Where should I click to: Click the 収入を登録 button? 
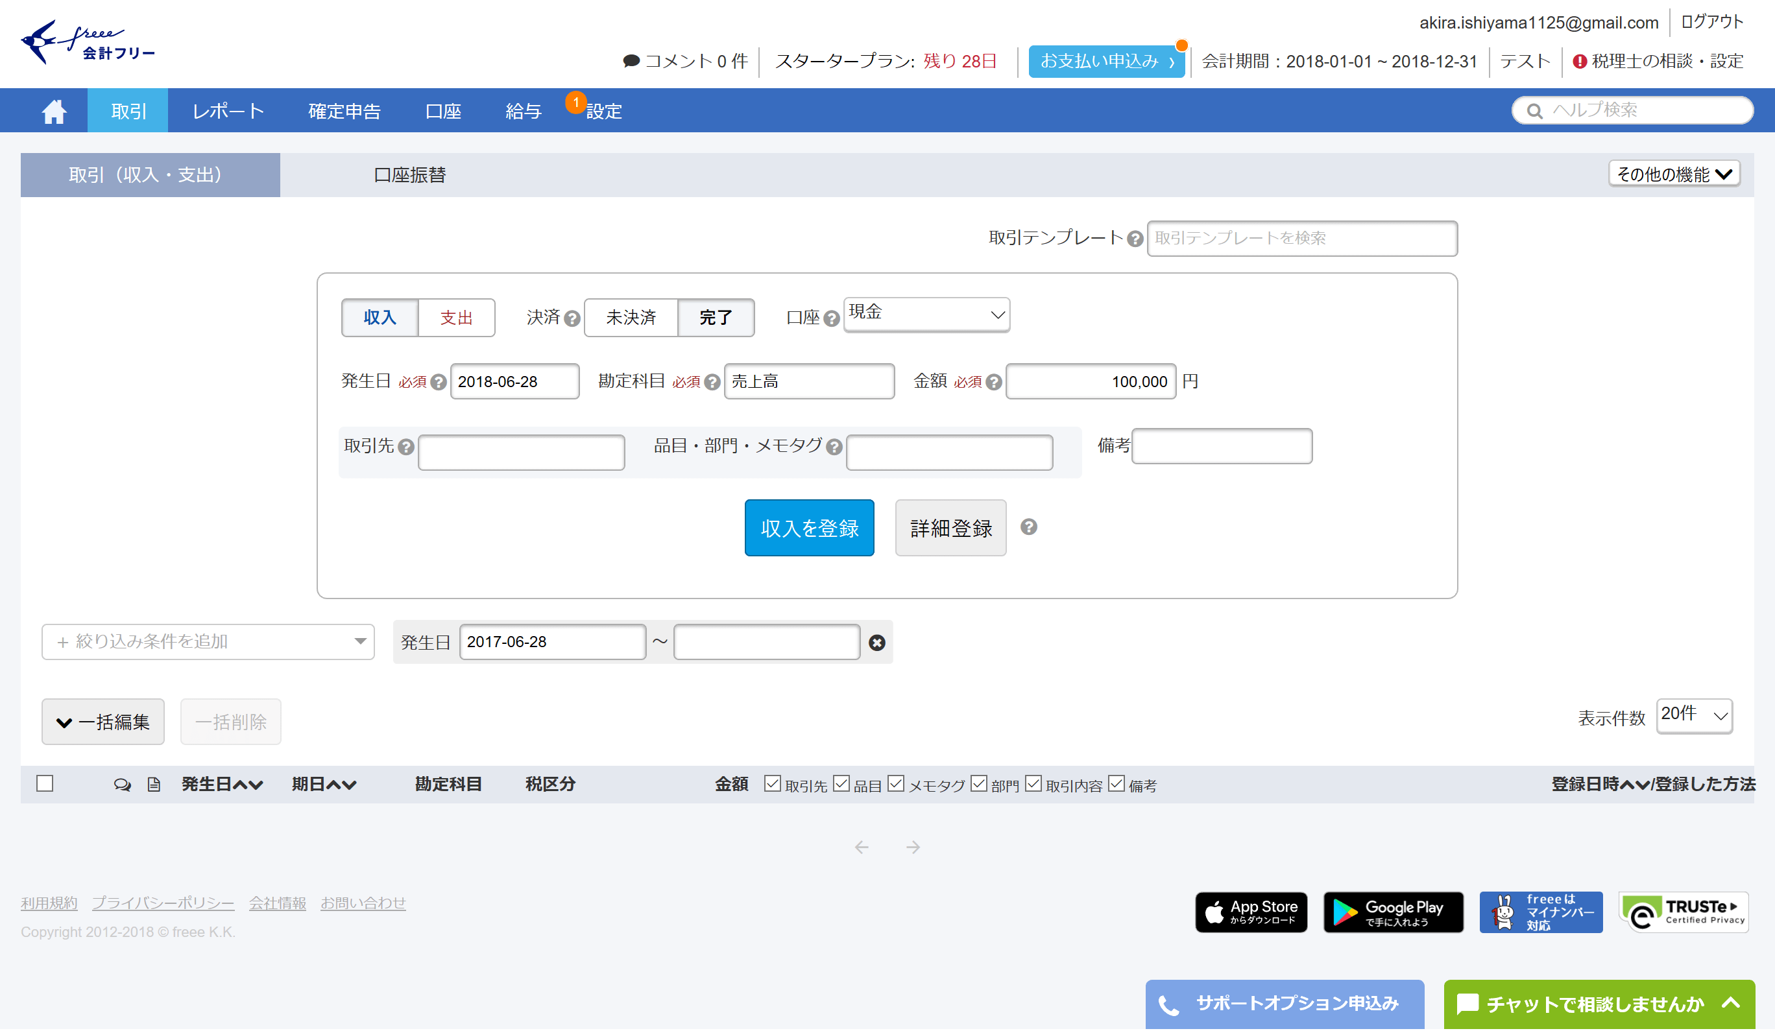click(x=808, y=528)
